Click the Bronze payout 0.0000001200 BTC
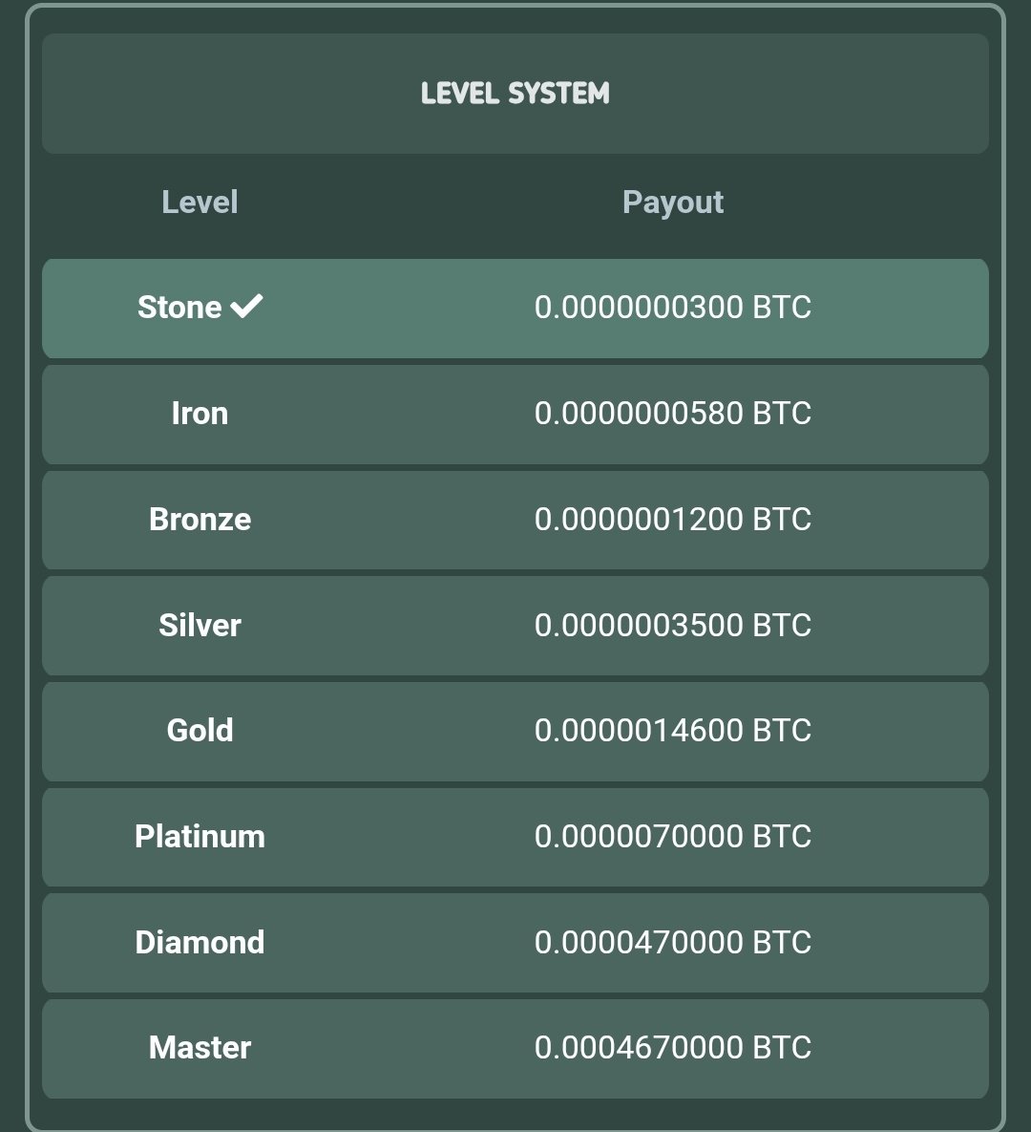Viewport: 1031px width, 1132px height. pyautogui.click(x=673, y=519)
